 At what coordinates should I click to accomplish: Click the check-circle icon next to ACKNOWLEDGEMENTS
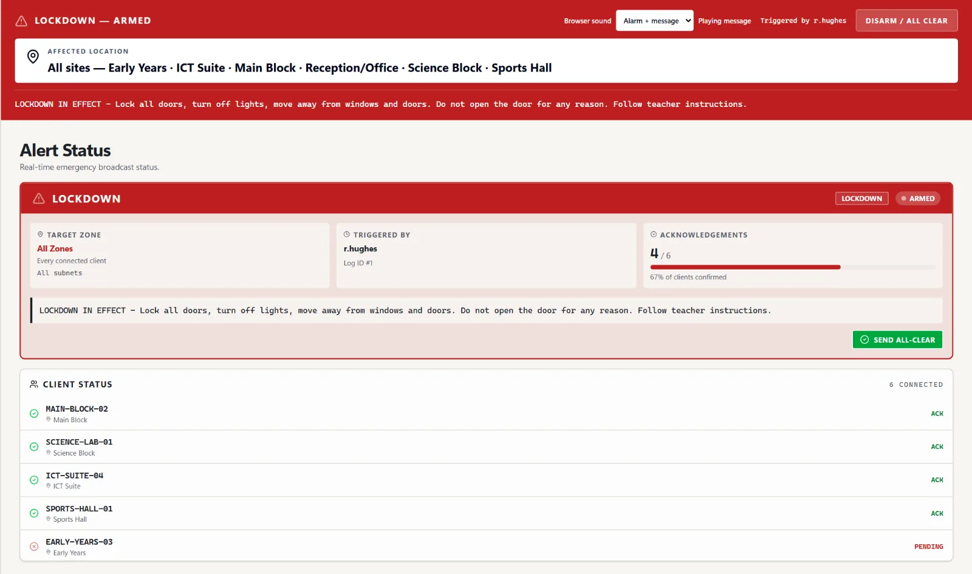pyautogui.click(x=654, y=234)
